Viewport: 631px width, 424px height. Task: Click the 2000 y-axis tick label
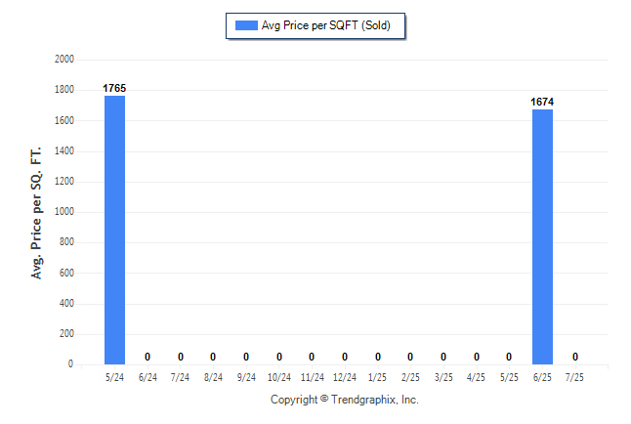pos(64,60)
